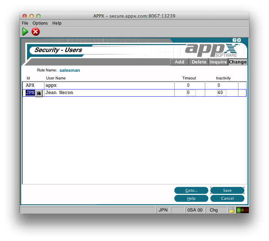Click the padlock icon in status bar
The width and height of the screenshot is (269, 241).
(231, 210)
